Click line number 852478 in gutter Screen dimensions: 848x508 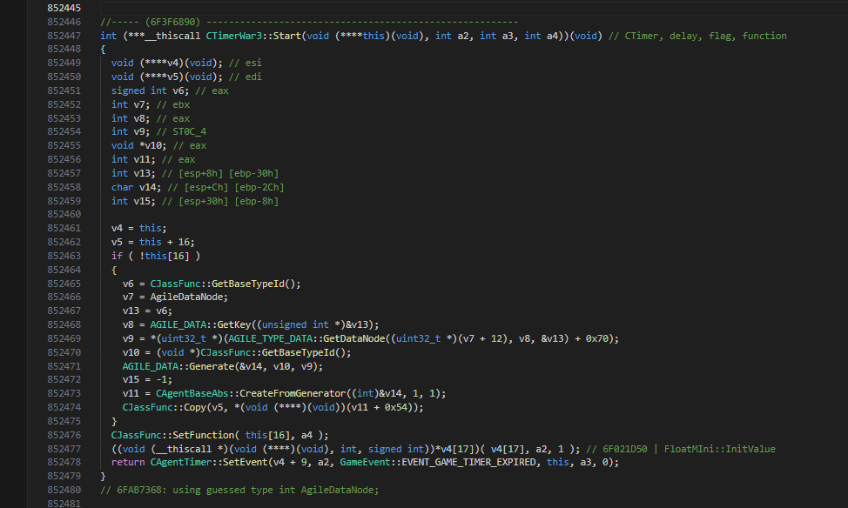pos(64,462)
